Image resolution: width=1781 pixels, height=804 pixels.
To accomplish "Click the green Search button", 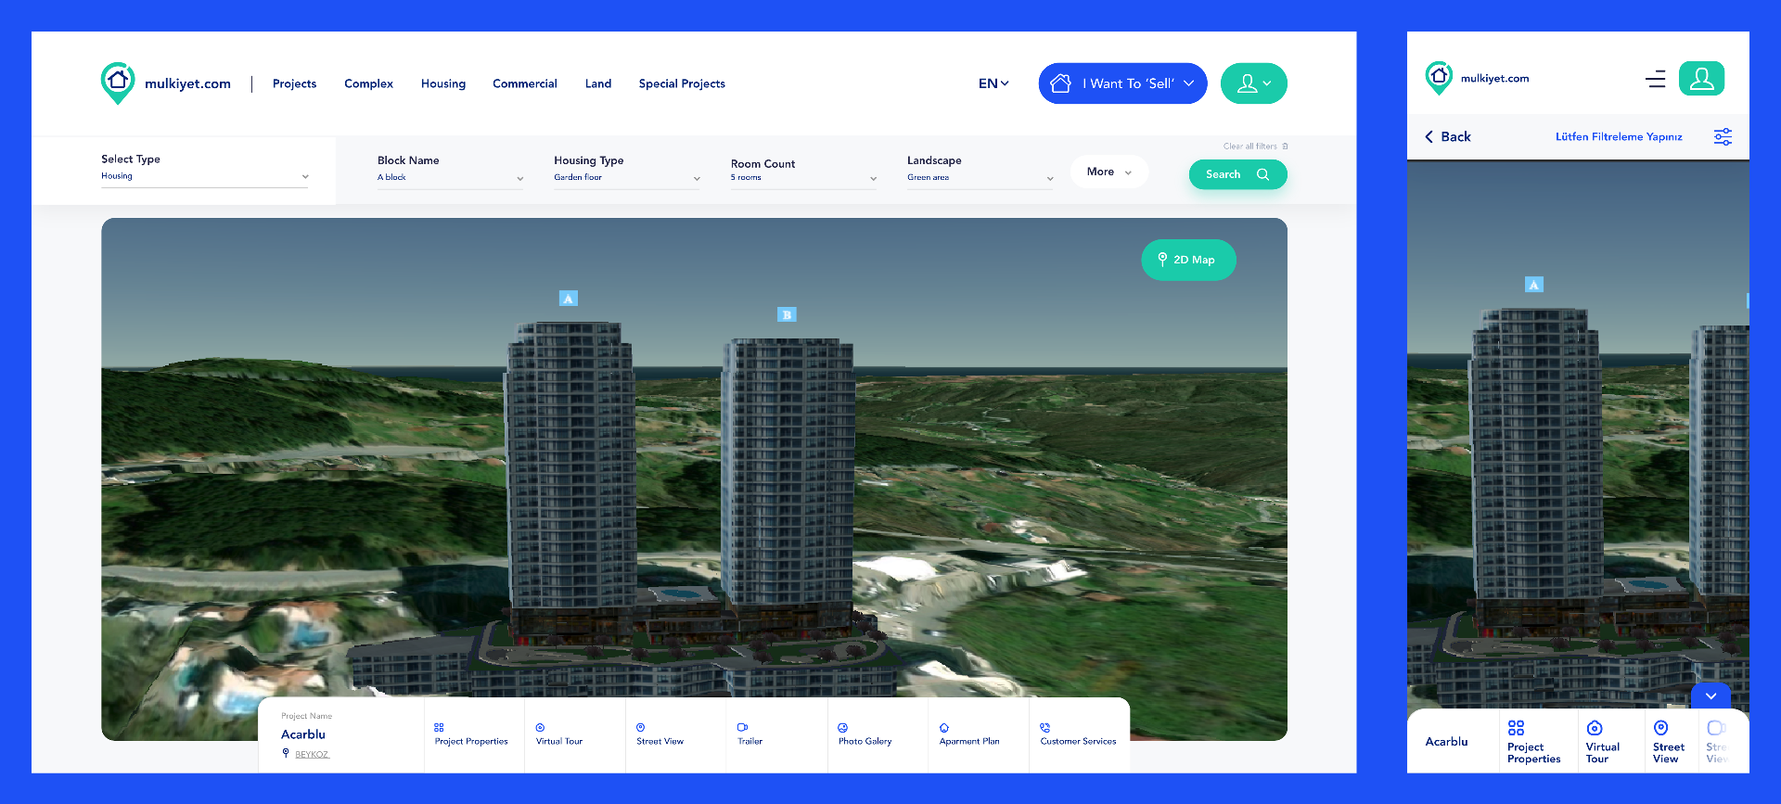I will [1237, 174].
